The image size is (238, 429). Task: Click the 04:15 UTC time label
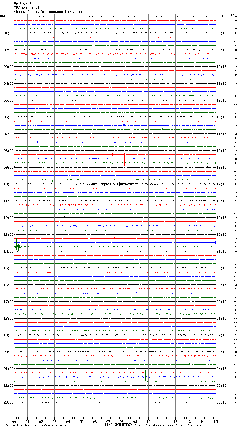coord(221,369)
